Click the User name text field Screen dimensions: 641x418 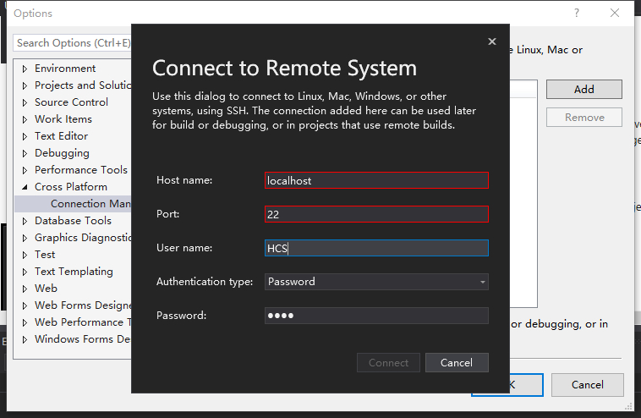tap(376, 248)
